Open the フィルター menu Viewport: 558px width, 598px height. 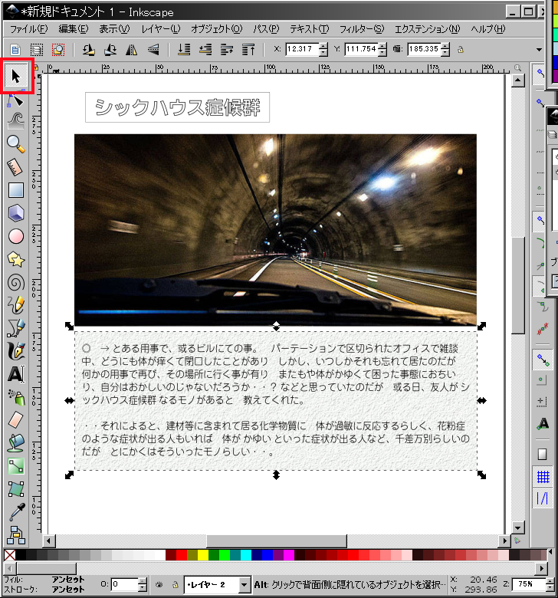pyautogui.click(x=362, y=29)
